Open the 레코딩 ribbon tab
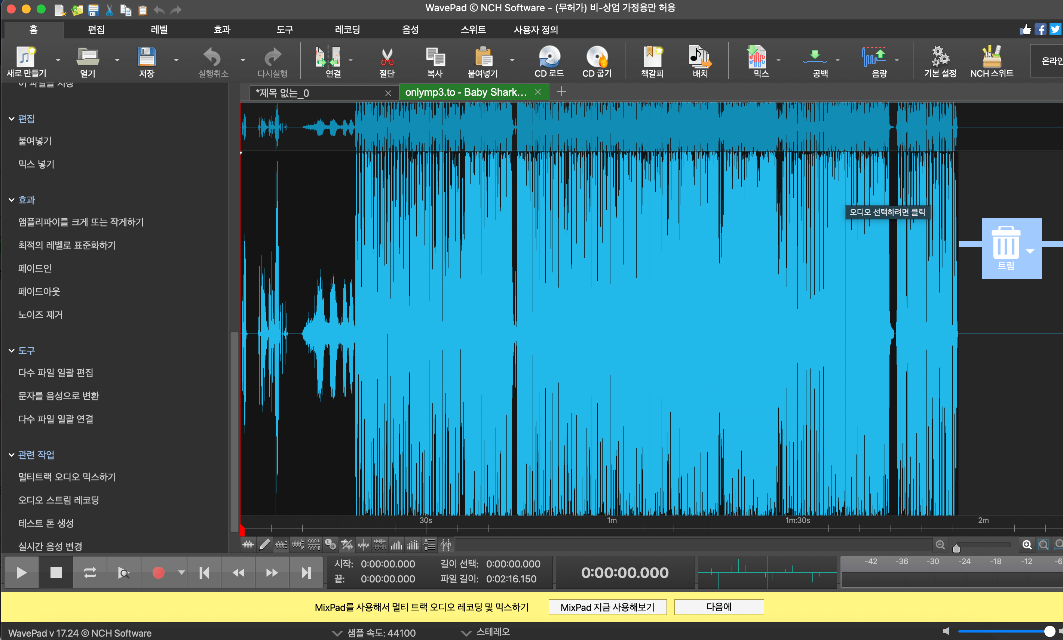Viewport: 1063px width, 640px height. tap(347, 29)
